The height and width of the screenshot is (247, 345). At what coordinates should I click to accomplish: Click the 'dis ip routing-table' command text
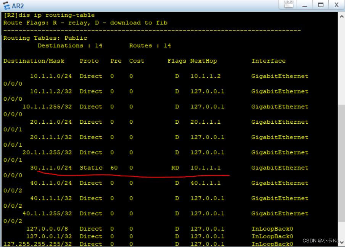[x=56, y=15]
